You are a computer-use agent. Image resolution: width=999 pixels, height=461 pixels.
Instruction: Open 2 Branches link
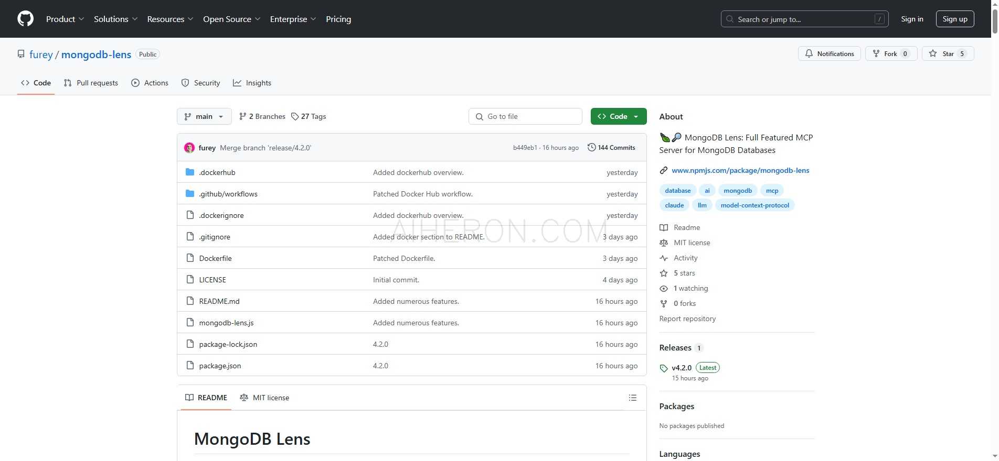(x=262, y=116)
